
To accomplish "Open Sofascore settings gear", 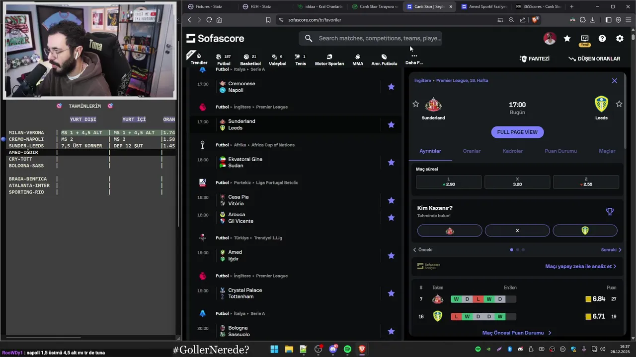I will click(x=620, y=38).
